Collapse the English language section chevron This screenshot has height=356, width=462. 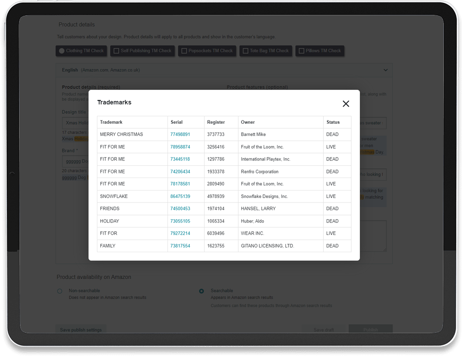tap(385, 70)
